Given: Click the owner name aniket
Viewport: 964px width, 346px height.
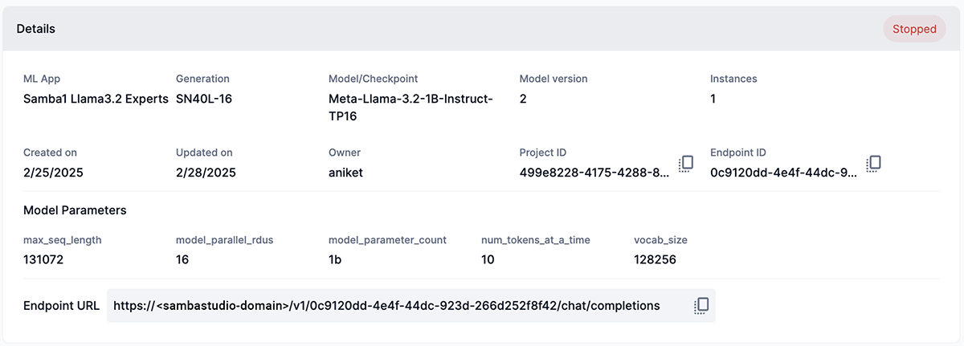Looking at the screenshot, I should click(345, 173).
